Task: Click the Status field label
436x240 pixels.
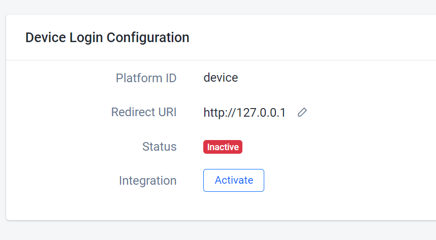Action: 160,147
